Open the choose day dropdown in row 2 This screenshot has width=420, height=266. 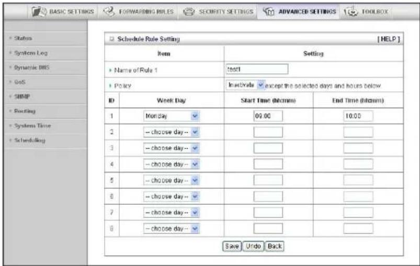click(x=172, y=132)
